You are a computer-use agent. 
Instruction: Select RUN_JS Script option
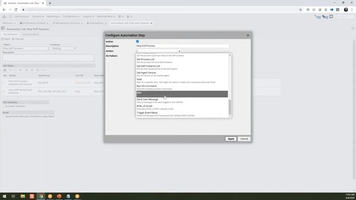182,107
